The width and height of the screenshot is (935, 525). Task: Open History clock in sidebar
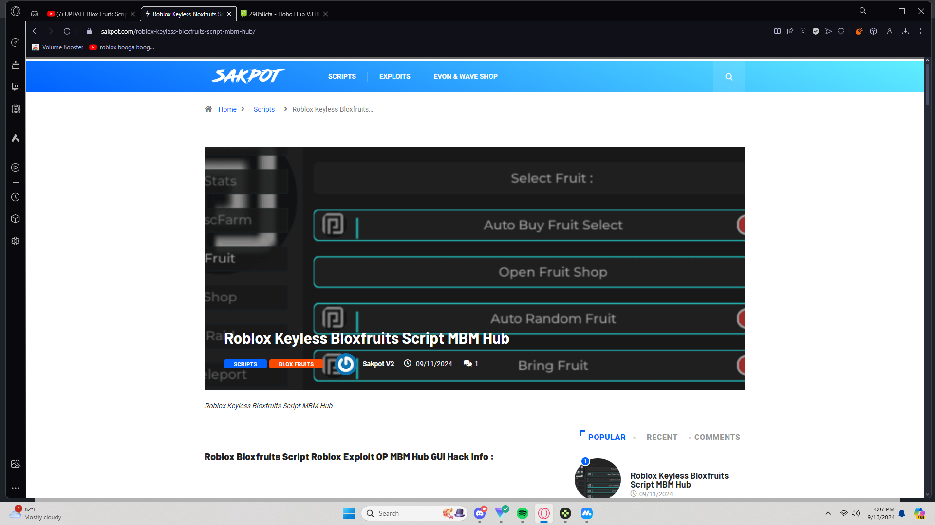(x=16, y=197)
